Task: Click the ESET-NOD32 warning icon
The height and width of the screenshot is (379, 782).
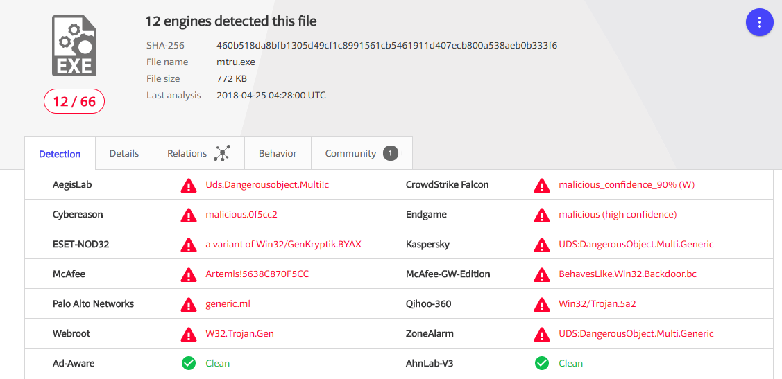Action: (189, 245)
